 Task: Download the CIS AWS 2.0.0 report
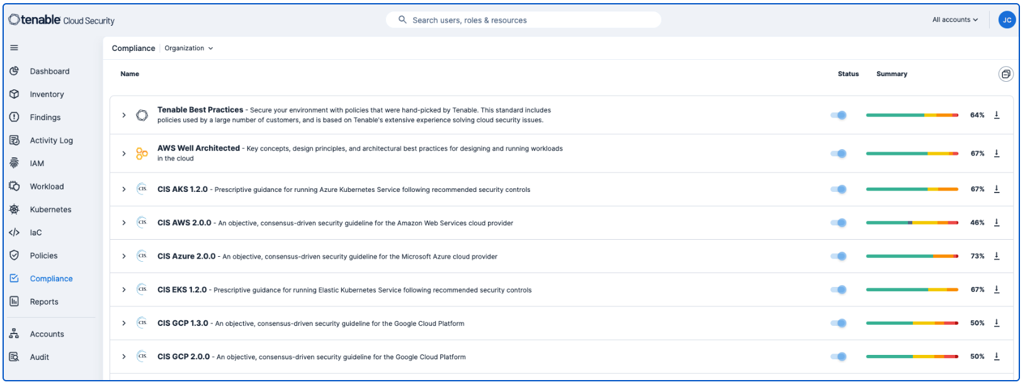(997, 223)
